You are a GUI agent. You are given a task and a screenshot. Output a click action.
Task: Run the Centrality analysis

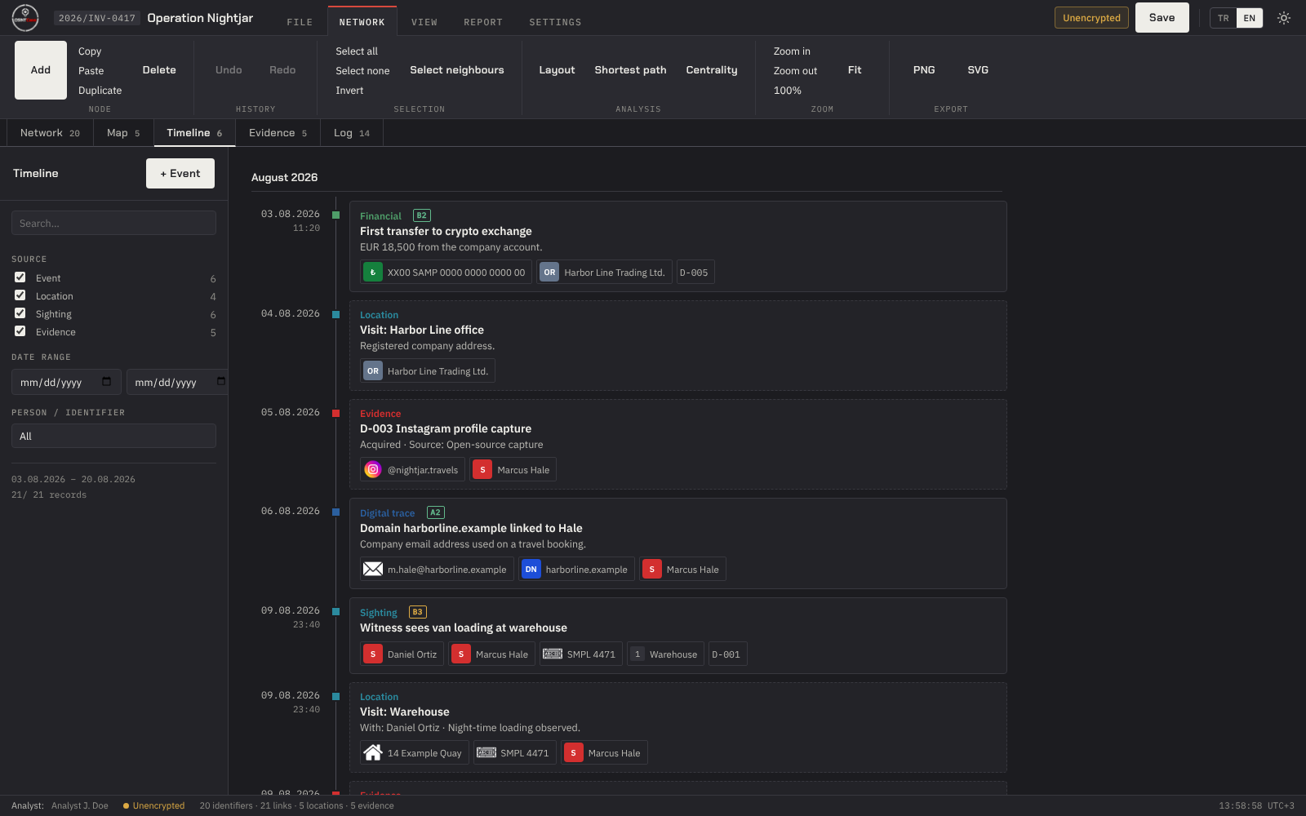(712, 70)
